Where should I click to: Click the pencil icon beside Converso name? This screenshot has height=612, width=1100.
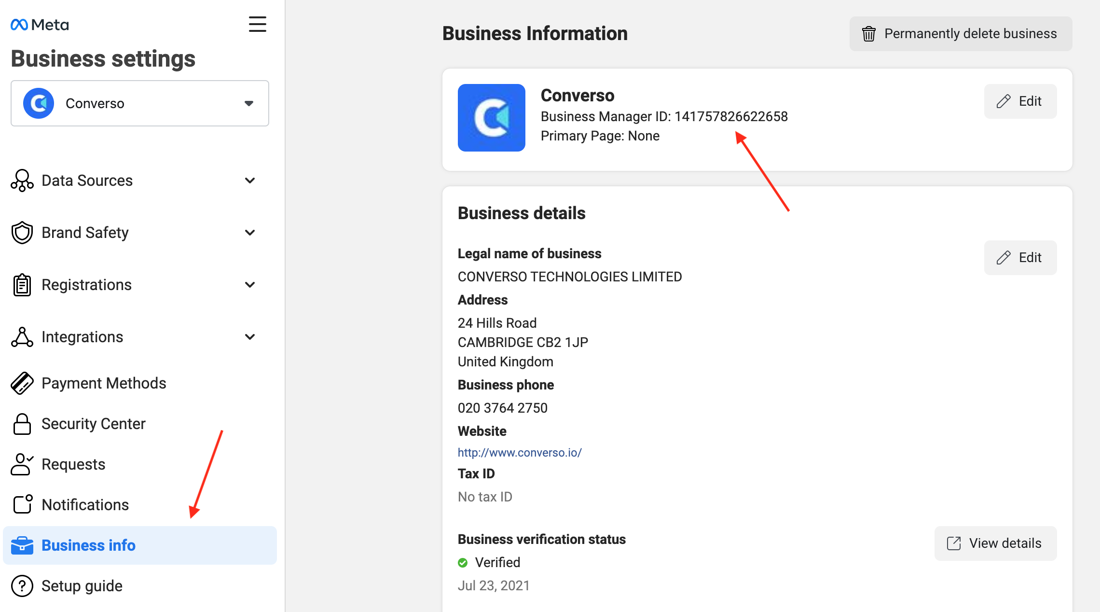(1004, 101)
